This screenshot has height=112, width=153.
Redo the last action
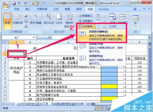click(x=25, y=3)
